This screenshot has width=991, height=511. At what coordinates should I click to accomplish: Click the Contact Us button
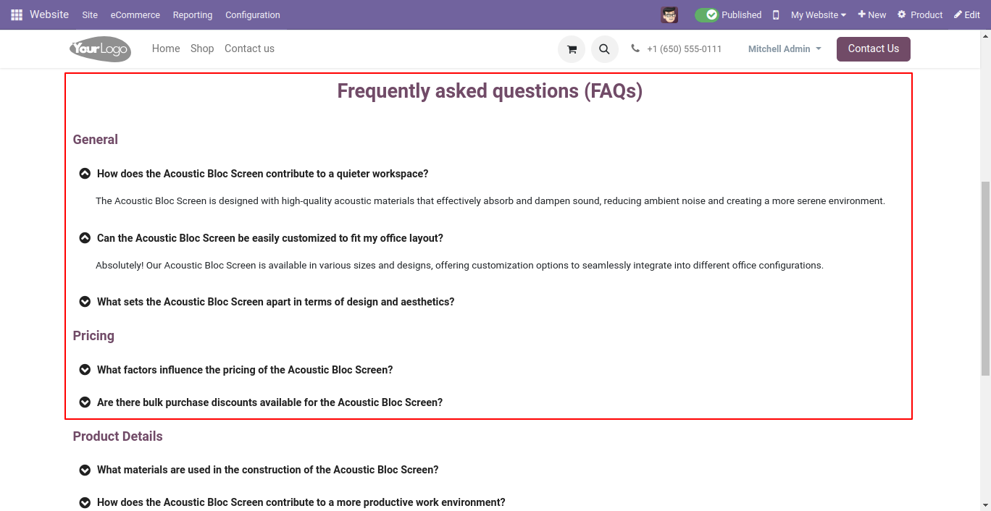coord(874,49)
